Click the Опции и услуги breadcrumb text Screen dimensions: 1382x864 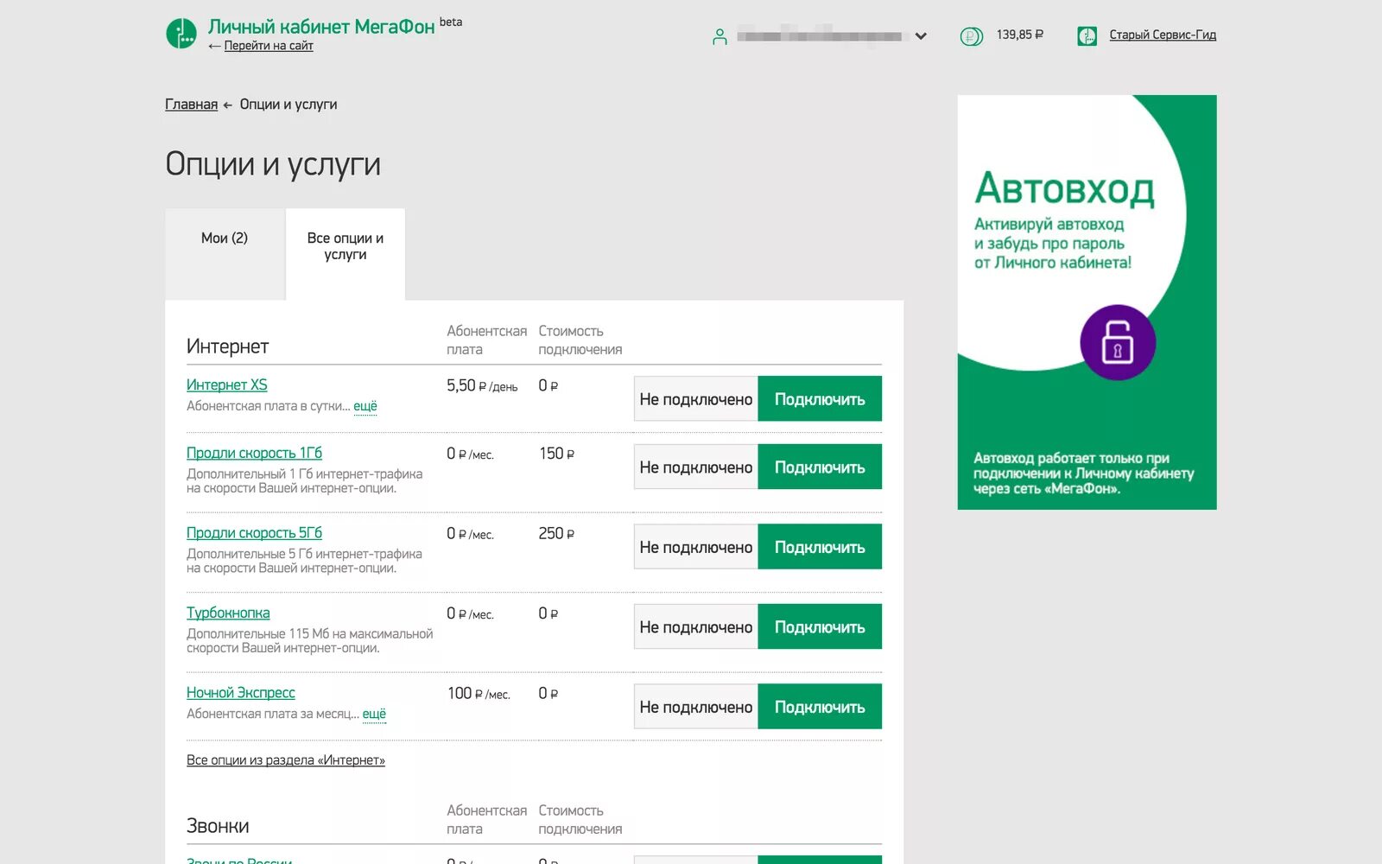tap(288, 105)
